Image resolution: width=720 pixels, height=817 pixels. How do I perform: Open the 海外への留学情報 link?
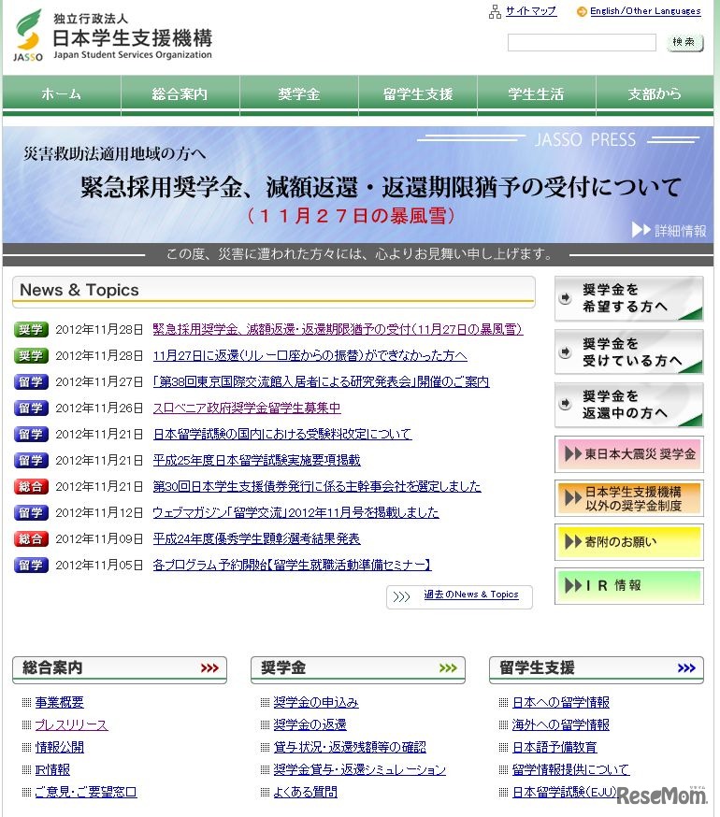[560, 724]
